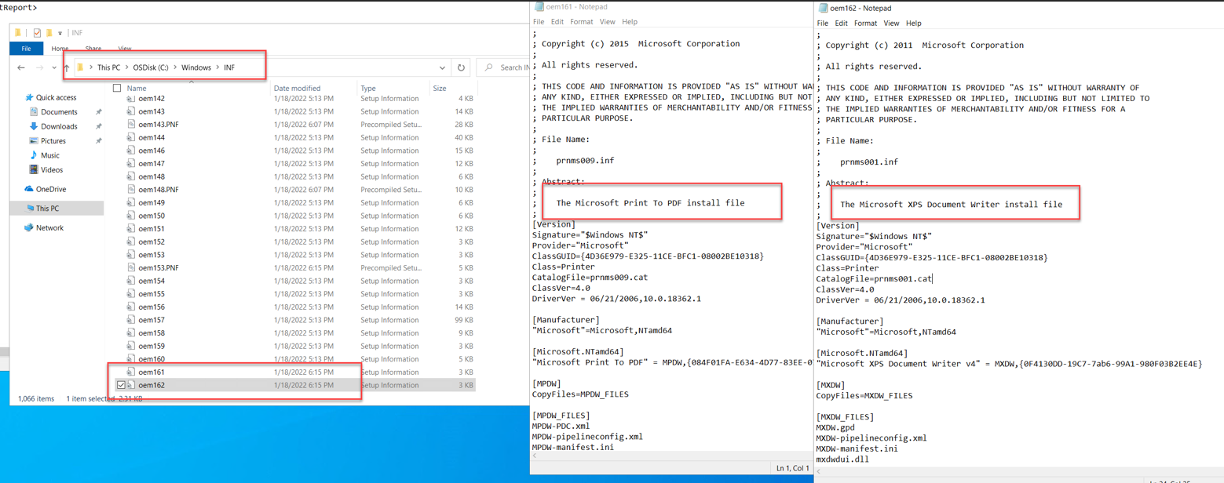This screenshot has width=1224, height=483.
Task: Open the Customize Quick Access Toolbar dropdown
Action: pos(60,34)
